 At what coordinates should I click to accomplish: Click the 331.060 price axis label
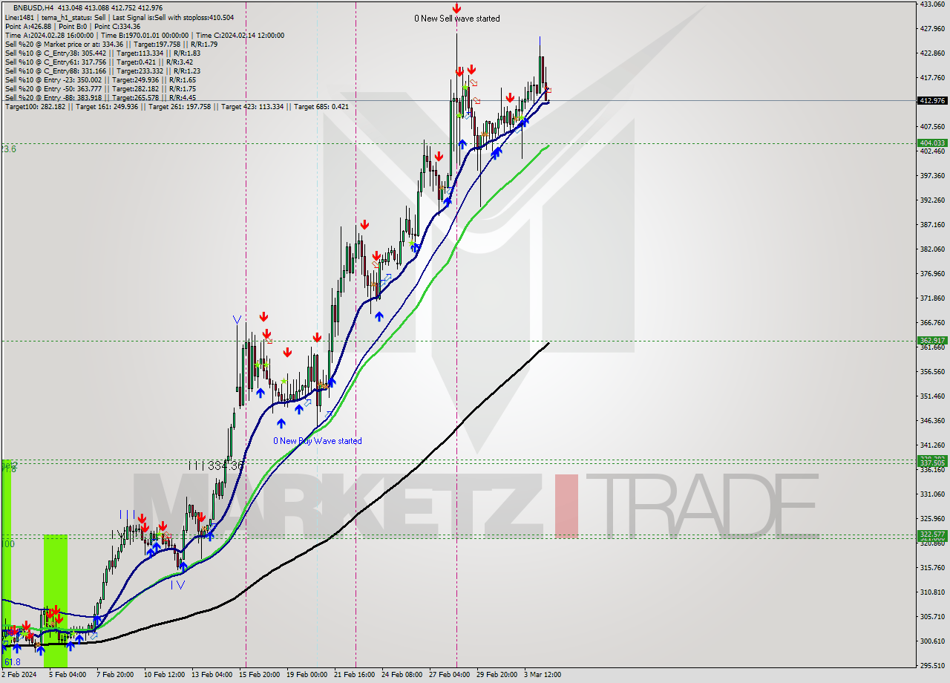[x=932, y=494]
